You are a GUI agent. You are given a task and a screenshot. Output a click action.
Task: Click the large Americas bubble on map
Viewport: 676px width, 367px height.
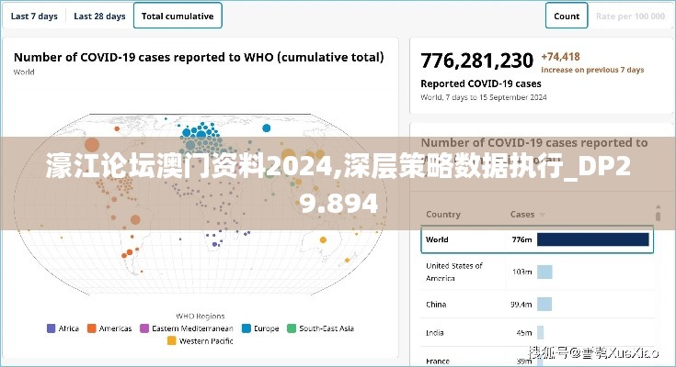[92, 145]
